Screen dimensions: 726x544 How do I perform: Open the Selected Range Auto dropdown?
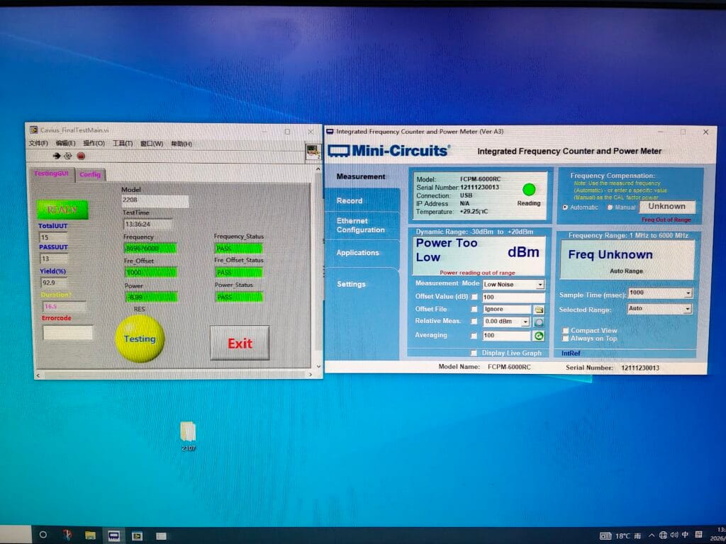688,309
